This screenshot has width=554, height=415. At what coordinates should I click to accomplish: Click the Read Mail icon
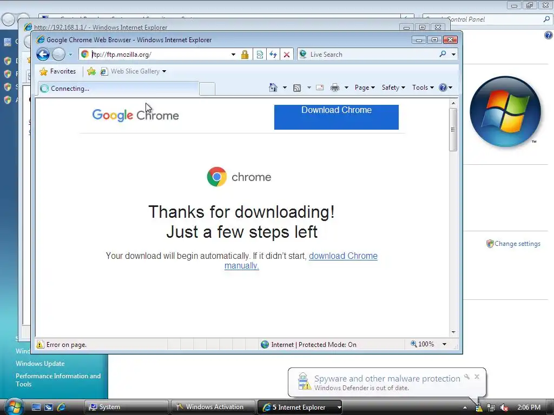pyautogui.click(x=320, y=88)
